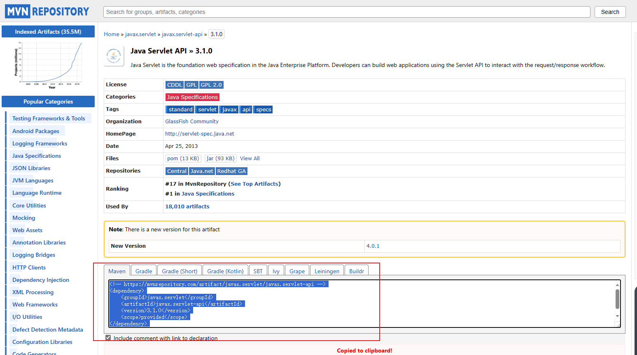Switch to the Grape tab
This screenshot has width=637, height=355.
pos(297,271)
